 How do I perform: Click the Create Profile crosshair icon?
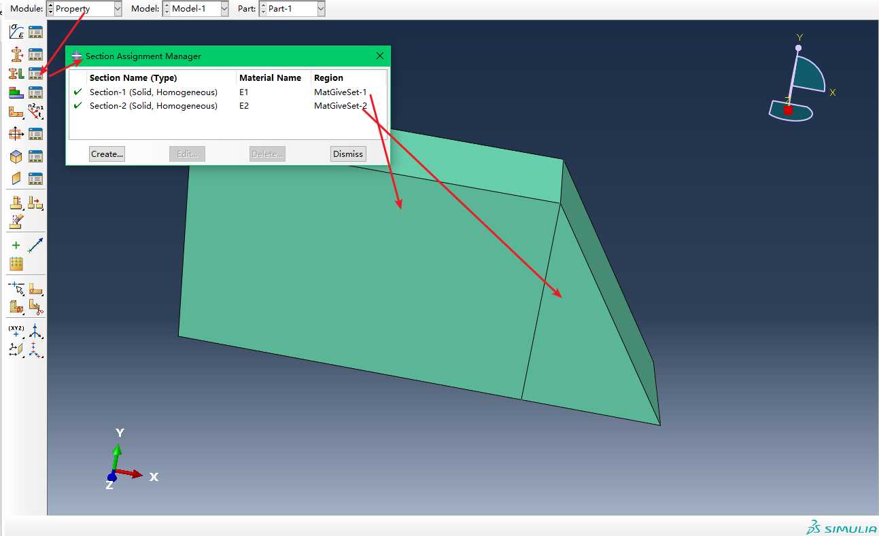click(x=16, y=134)
